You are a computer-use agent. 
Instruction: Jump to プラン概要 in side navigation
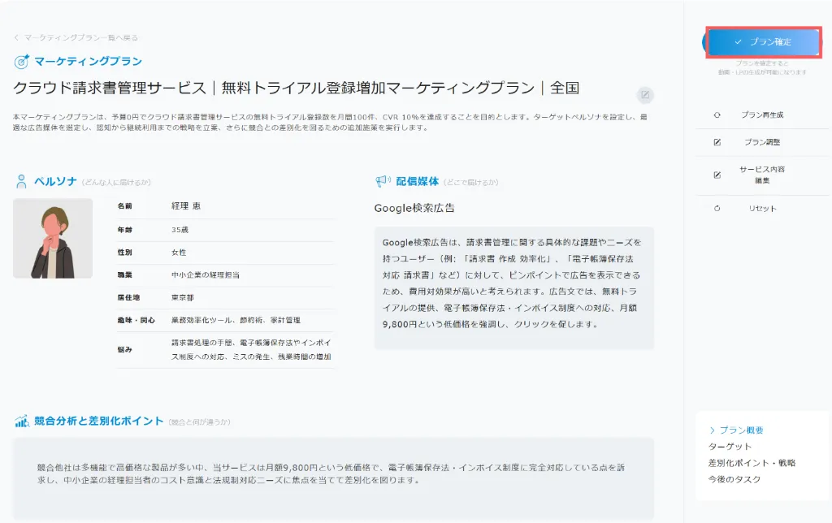(741, 430)
